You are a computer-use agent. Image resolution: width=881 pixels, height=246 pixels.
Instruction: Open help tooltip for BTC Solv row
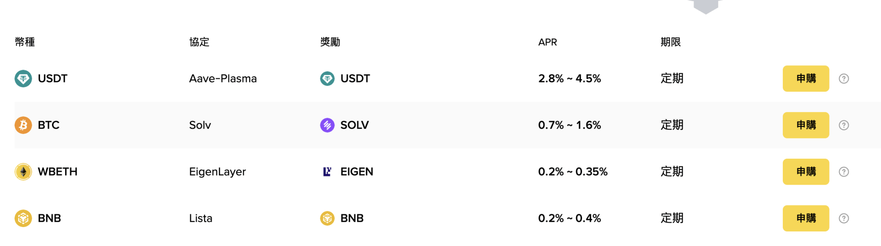844,125
